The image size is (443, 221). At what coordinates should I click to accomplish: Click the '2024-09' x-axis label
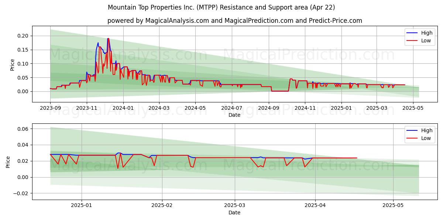coord(269,108)
